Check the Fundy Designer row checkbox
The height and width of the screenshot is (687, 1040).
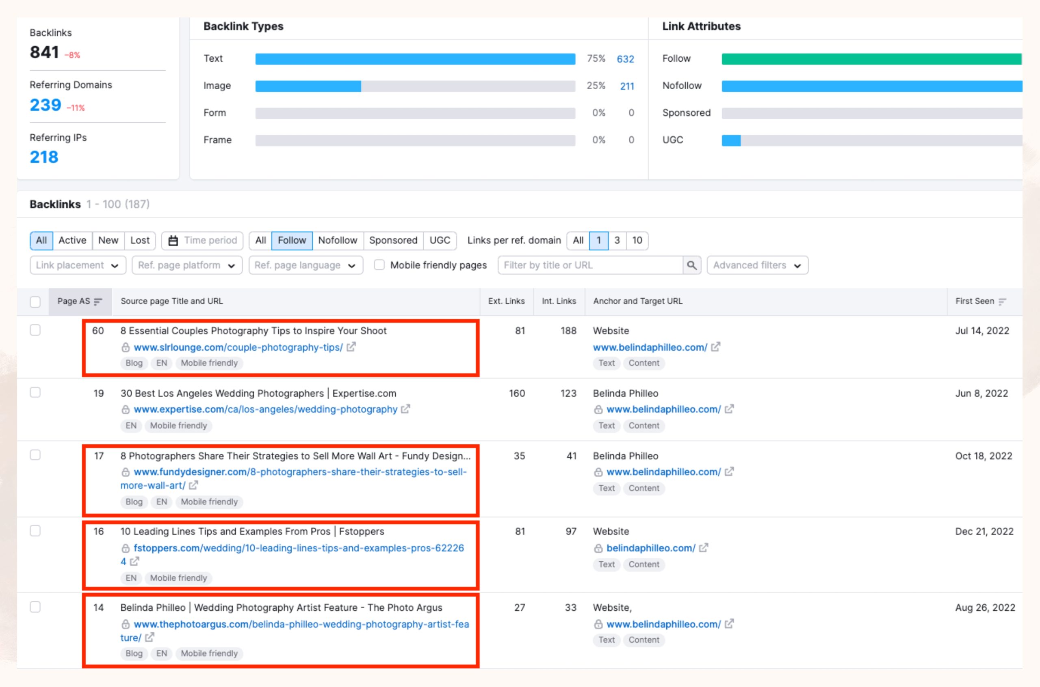click(x=35, y=455)
